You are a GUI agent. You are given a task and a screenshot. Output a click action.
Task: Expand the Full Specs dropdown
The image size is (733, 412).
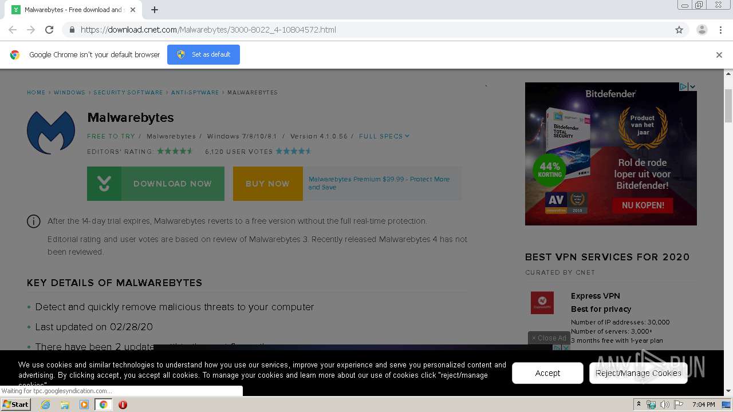pyautogui.click(x=384, y=136)
